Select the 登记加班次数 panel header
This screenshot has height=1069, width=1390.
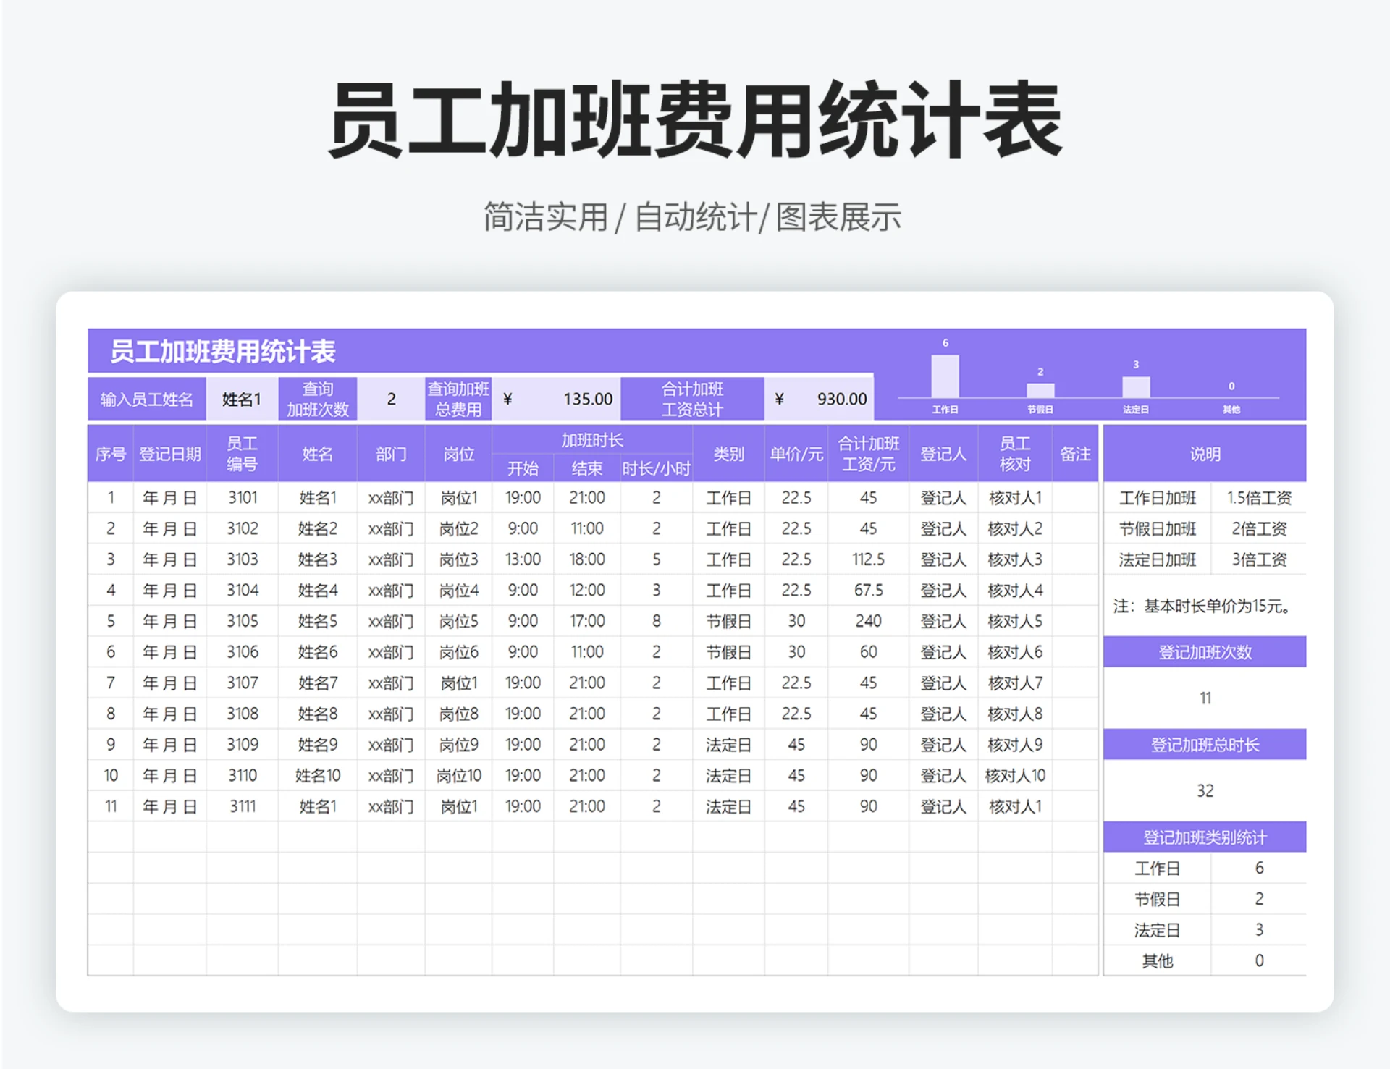1204,651
